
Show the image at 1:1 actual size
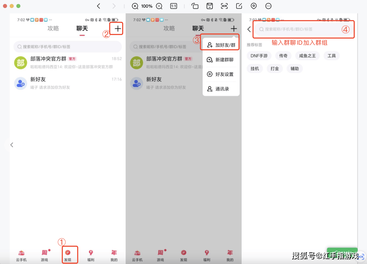[174, 6]
